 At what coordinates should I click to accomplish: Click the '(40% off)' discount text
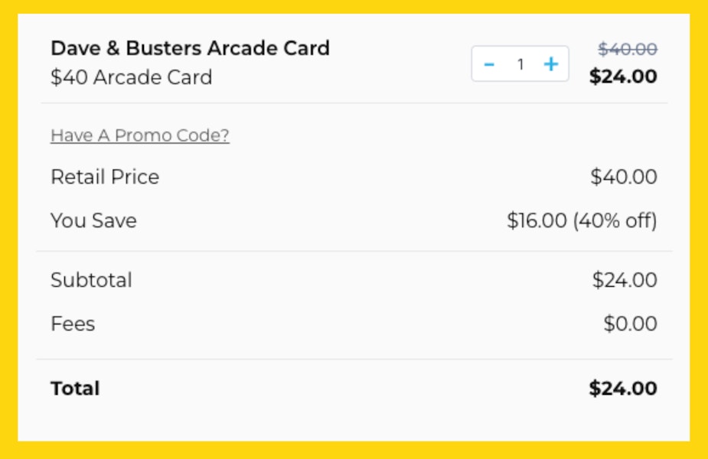pos(615,220)
